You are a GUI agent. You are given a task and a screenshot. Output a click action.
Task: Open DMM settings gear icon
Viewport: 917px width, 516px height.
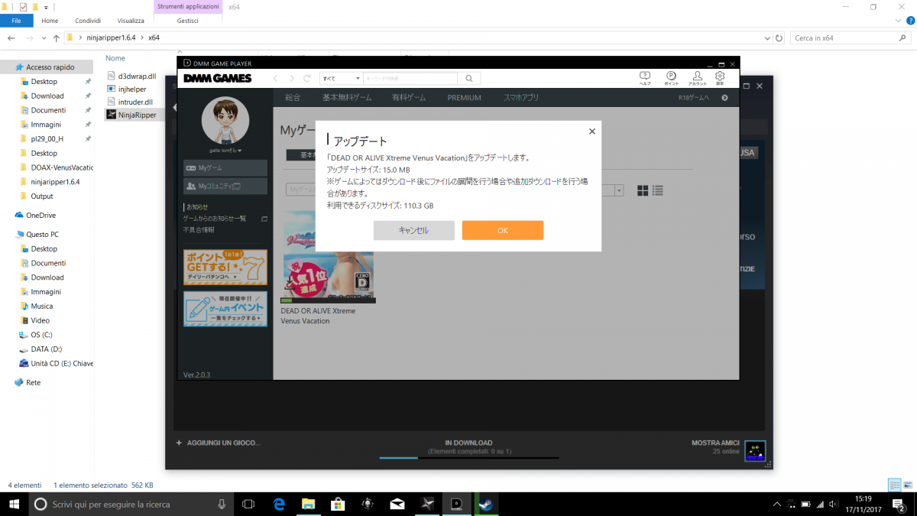coord(720,77)
